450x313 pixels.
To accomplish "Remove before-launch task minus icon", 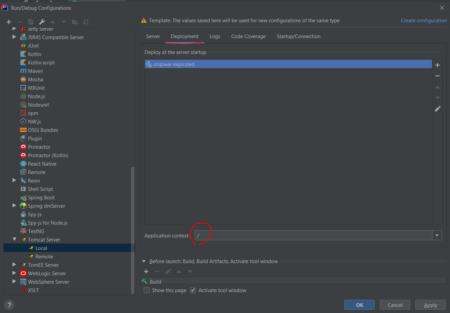I will [157, 272].
